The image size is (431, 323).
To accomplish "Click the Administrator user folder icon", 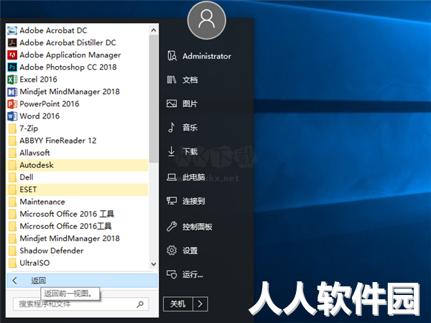I will click(172, 56).
